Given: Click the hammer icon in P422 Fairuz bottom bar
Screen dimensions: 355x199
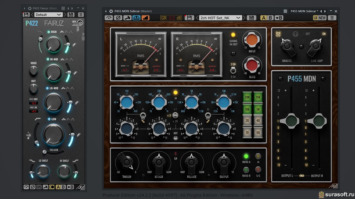Looking at the screenshot, I should click(x=45, y=187).
